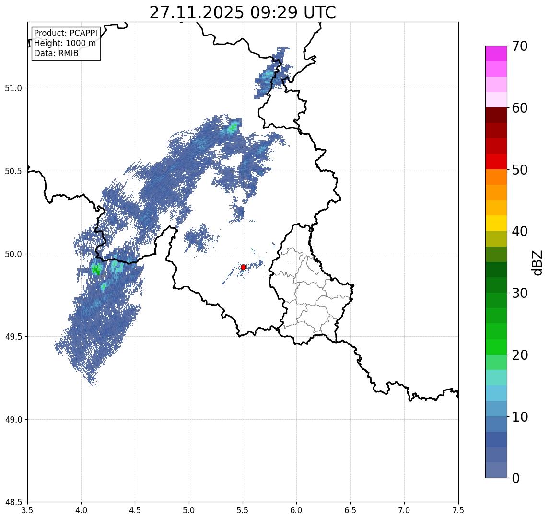549x520 pixels.
Task: Click the dBZ colorbar axis label
Action: (537, 262)
